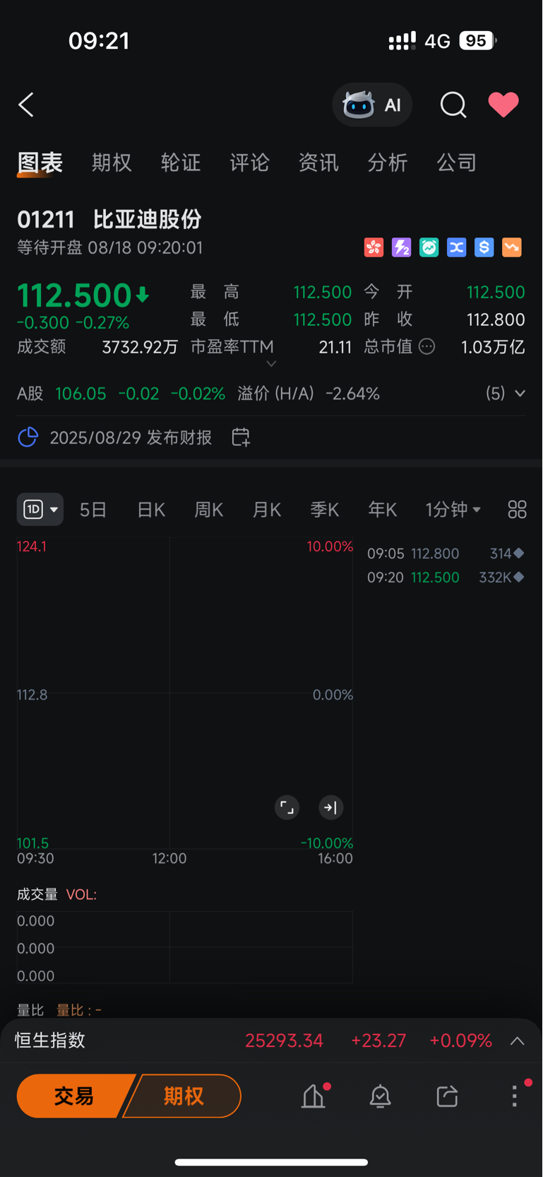
Task: Tap the bottom 期权 button
Action: (x=184, y=1096)
